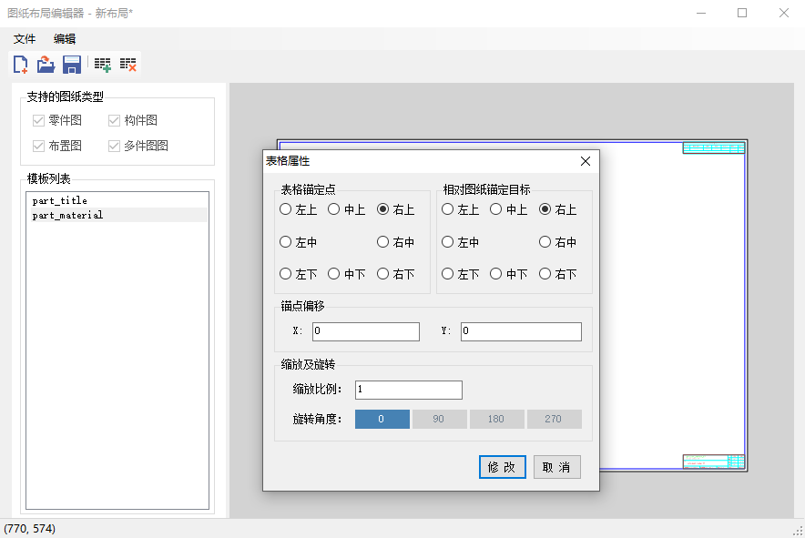Click the delete table icon
805x538 pixels.
coord(128,65)
